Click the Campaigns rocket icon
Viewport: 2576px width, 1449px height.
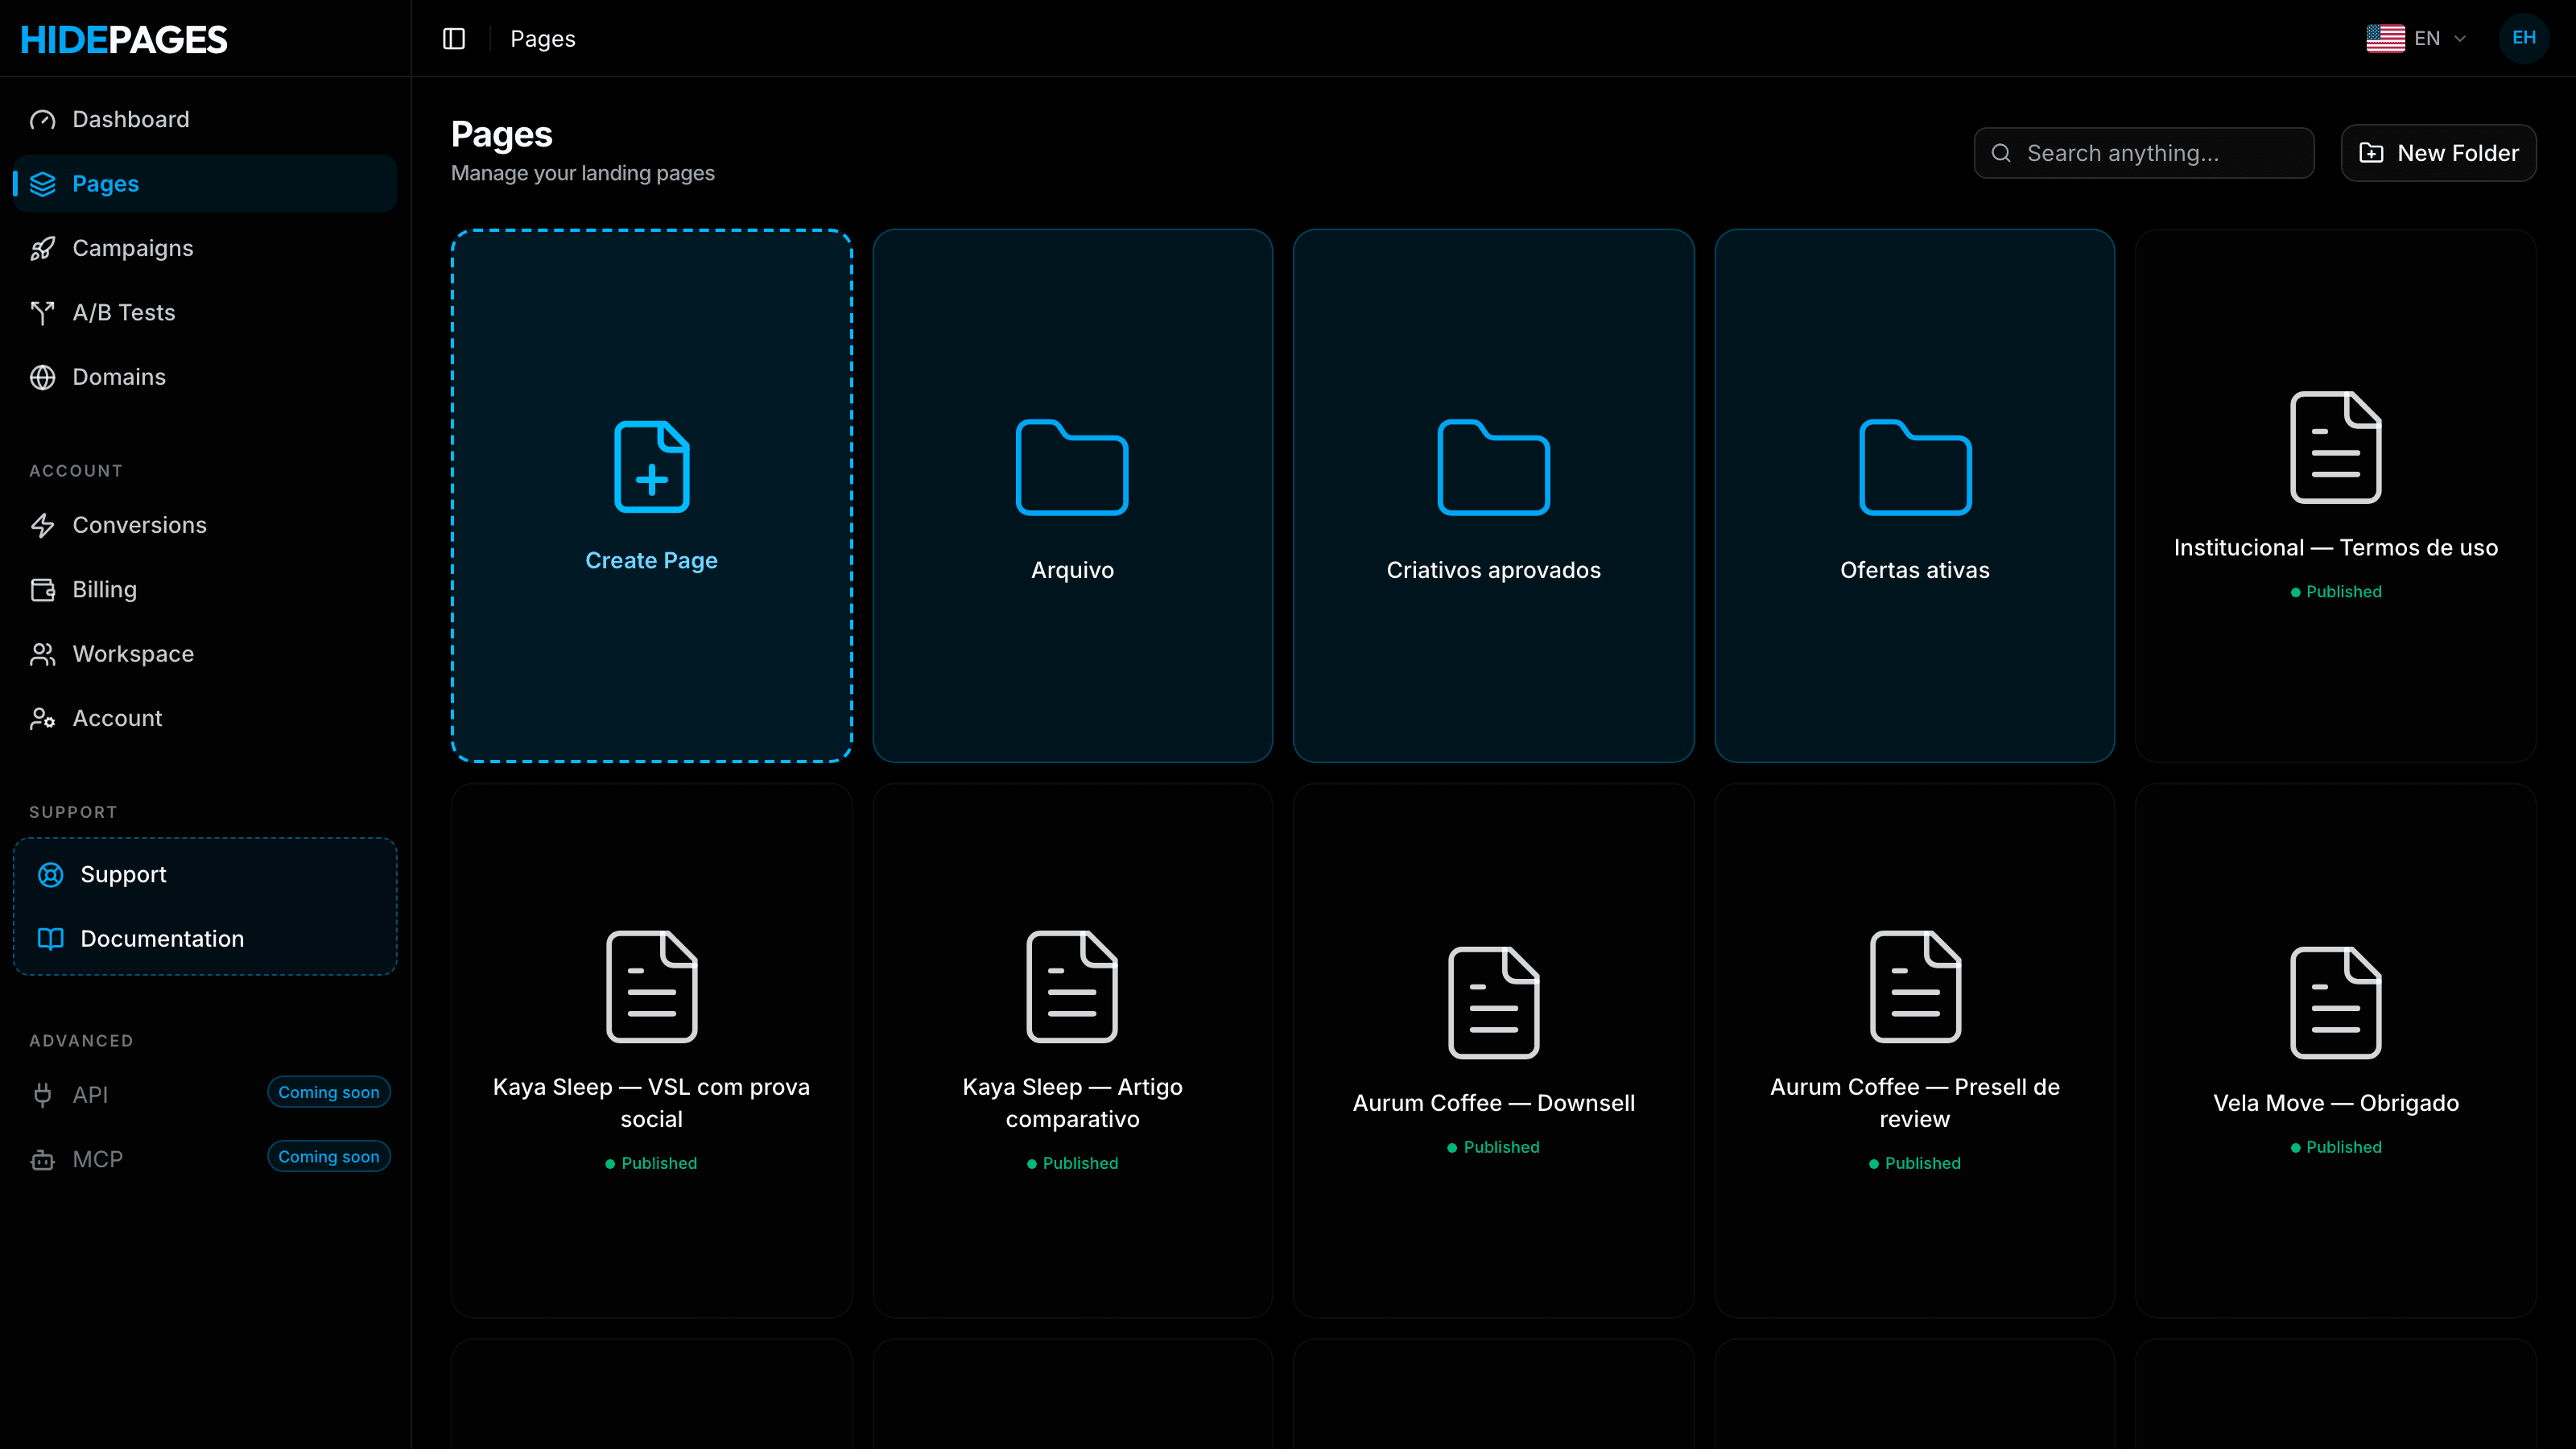[42, 248]
